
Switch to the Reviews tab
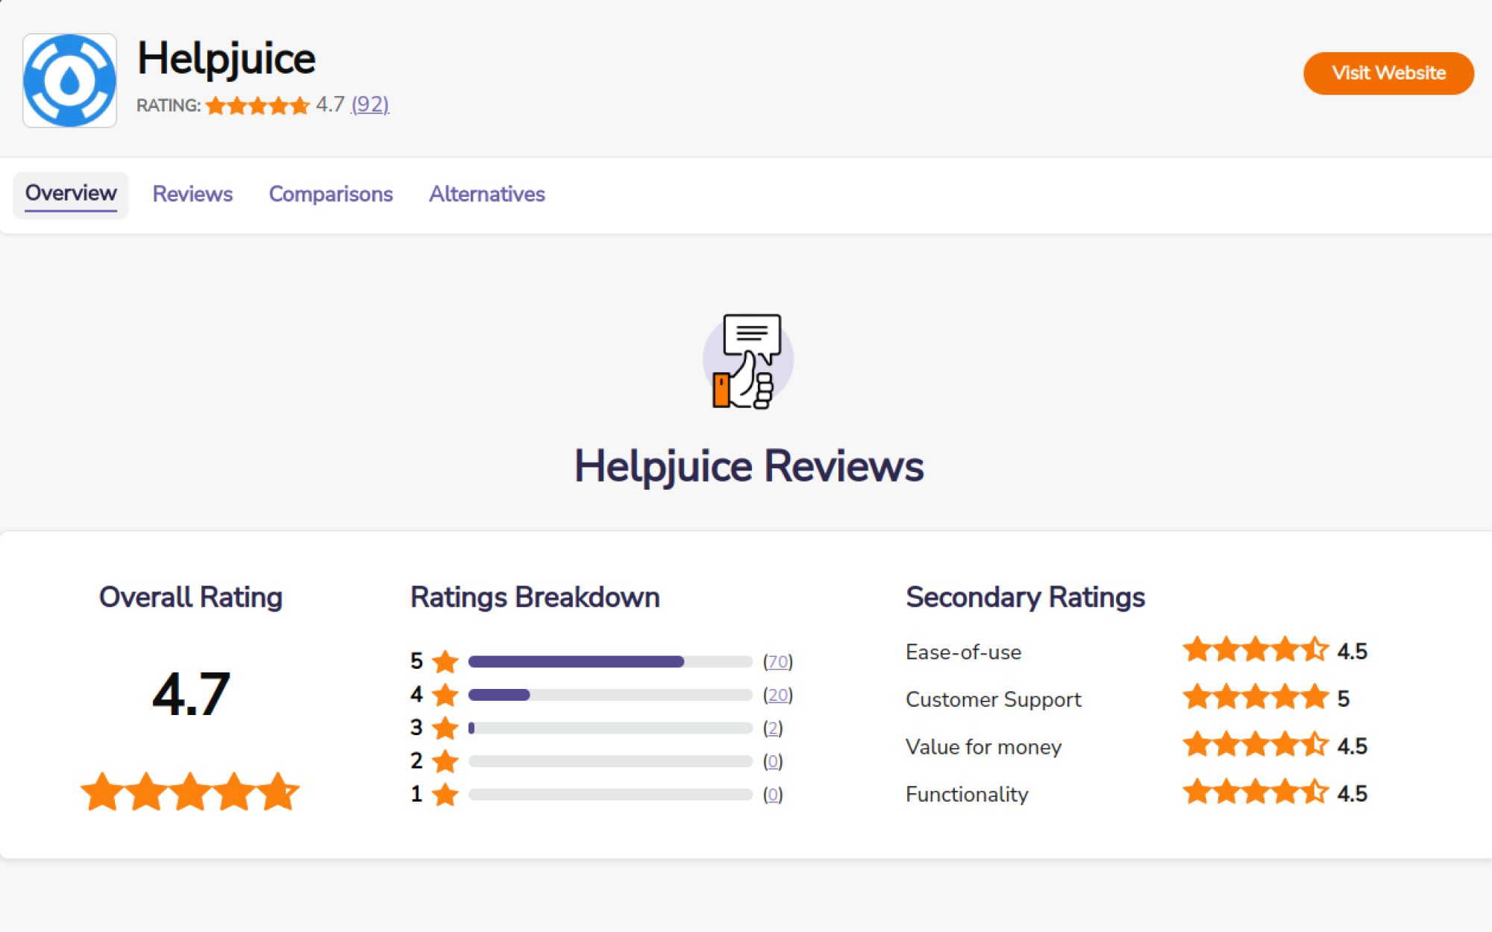tap(192, 194)
